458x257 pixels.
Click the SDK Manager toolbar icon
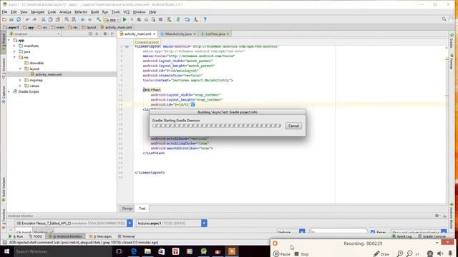tap(196, 19)
